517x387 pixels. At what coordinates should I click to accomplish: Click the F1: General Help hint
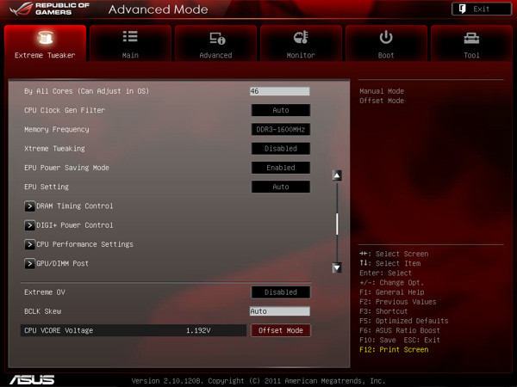(392, 292)
